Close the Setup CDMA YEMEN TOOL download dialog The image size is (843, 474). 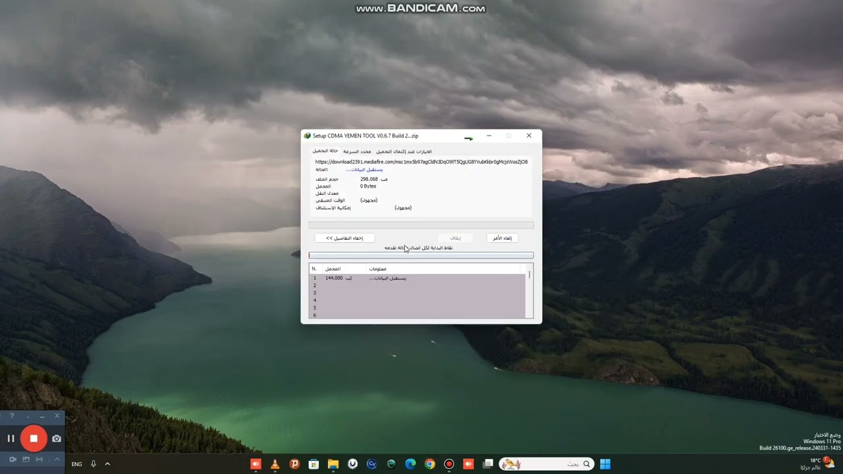point(529,136)
